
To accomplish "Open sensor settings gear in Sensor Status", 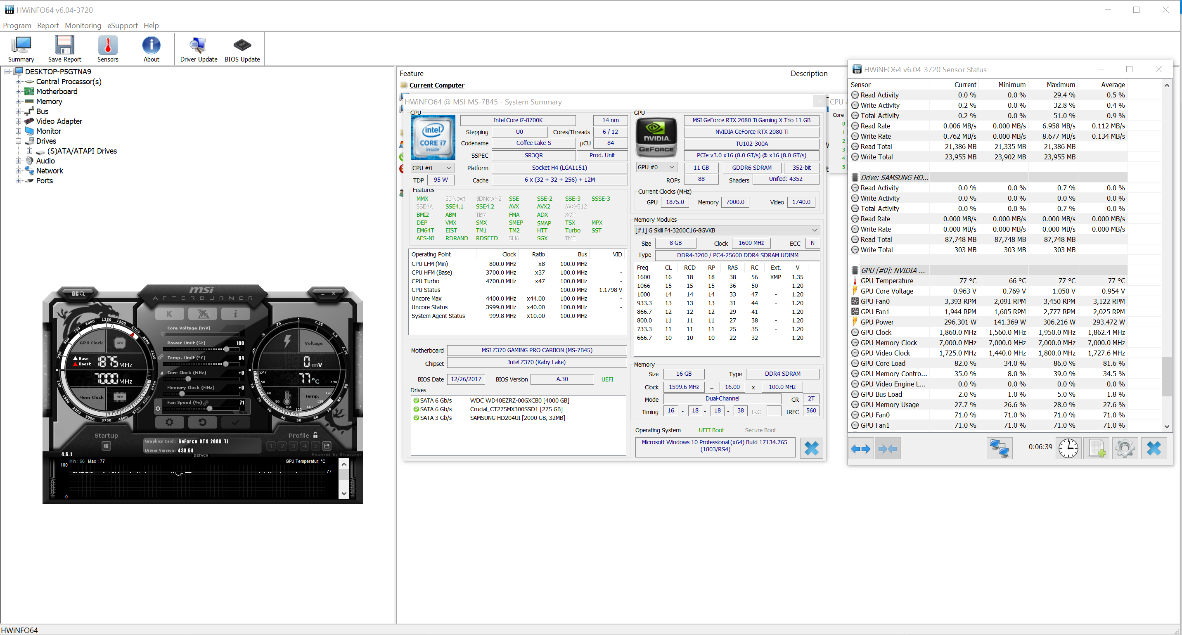I will point(1125,449).
